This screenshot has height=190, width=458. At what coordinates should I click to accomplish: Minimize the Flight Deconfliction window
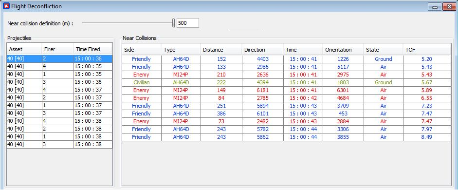coord(435,6)
